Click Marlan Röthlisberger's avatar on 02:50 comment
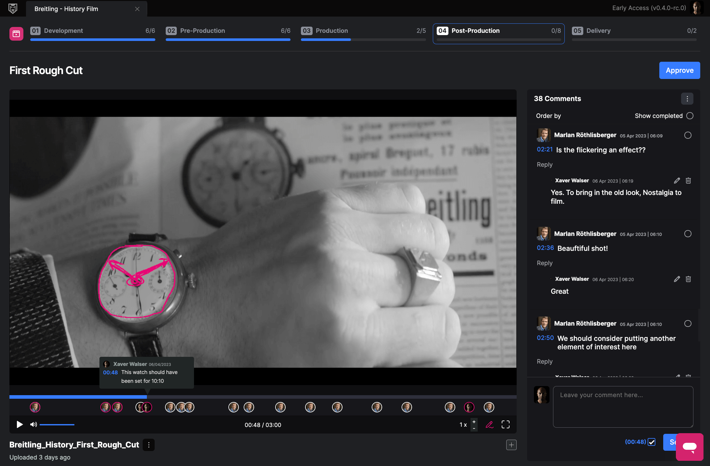710x466 pixels. tap(544, 323)
